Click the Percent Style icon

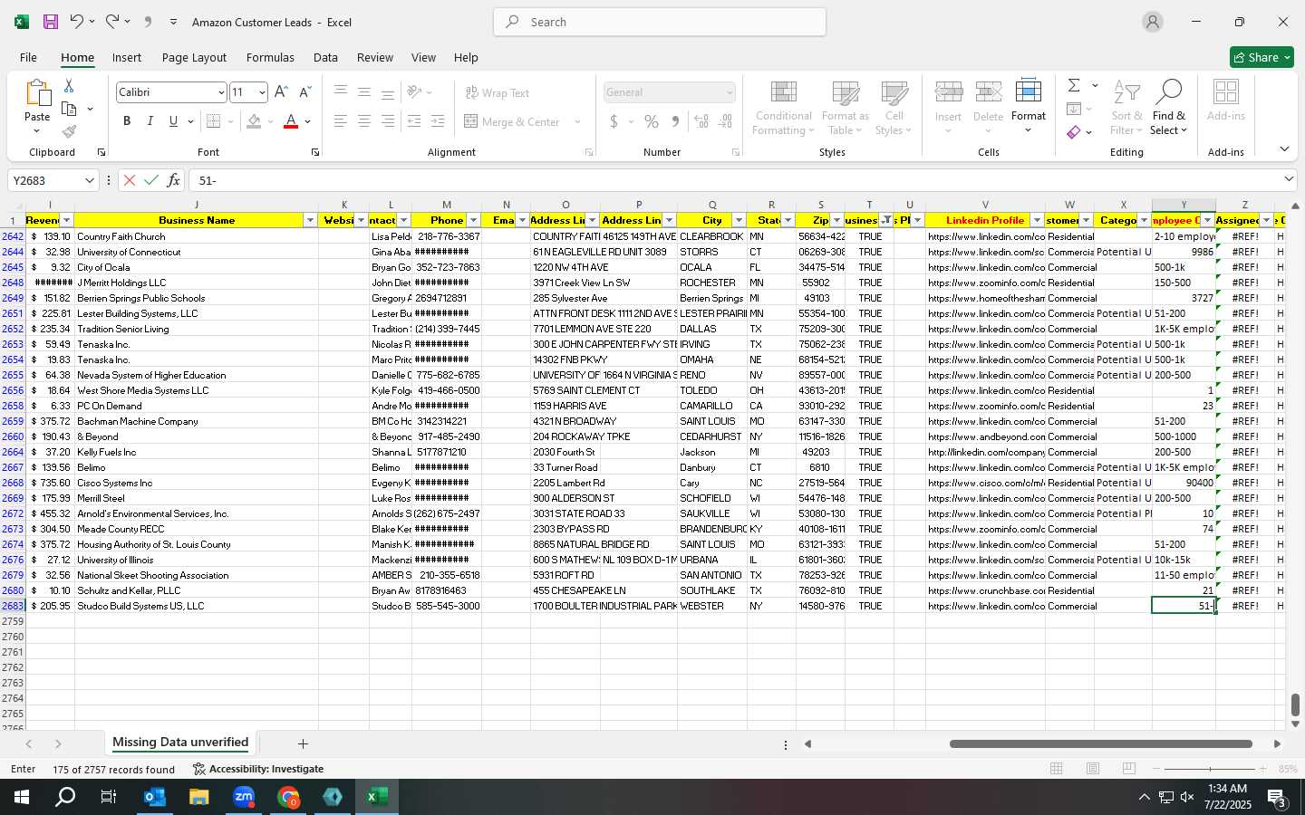[652, 121]
